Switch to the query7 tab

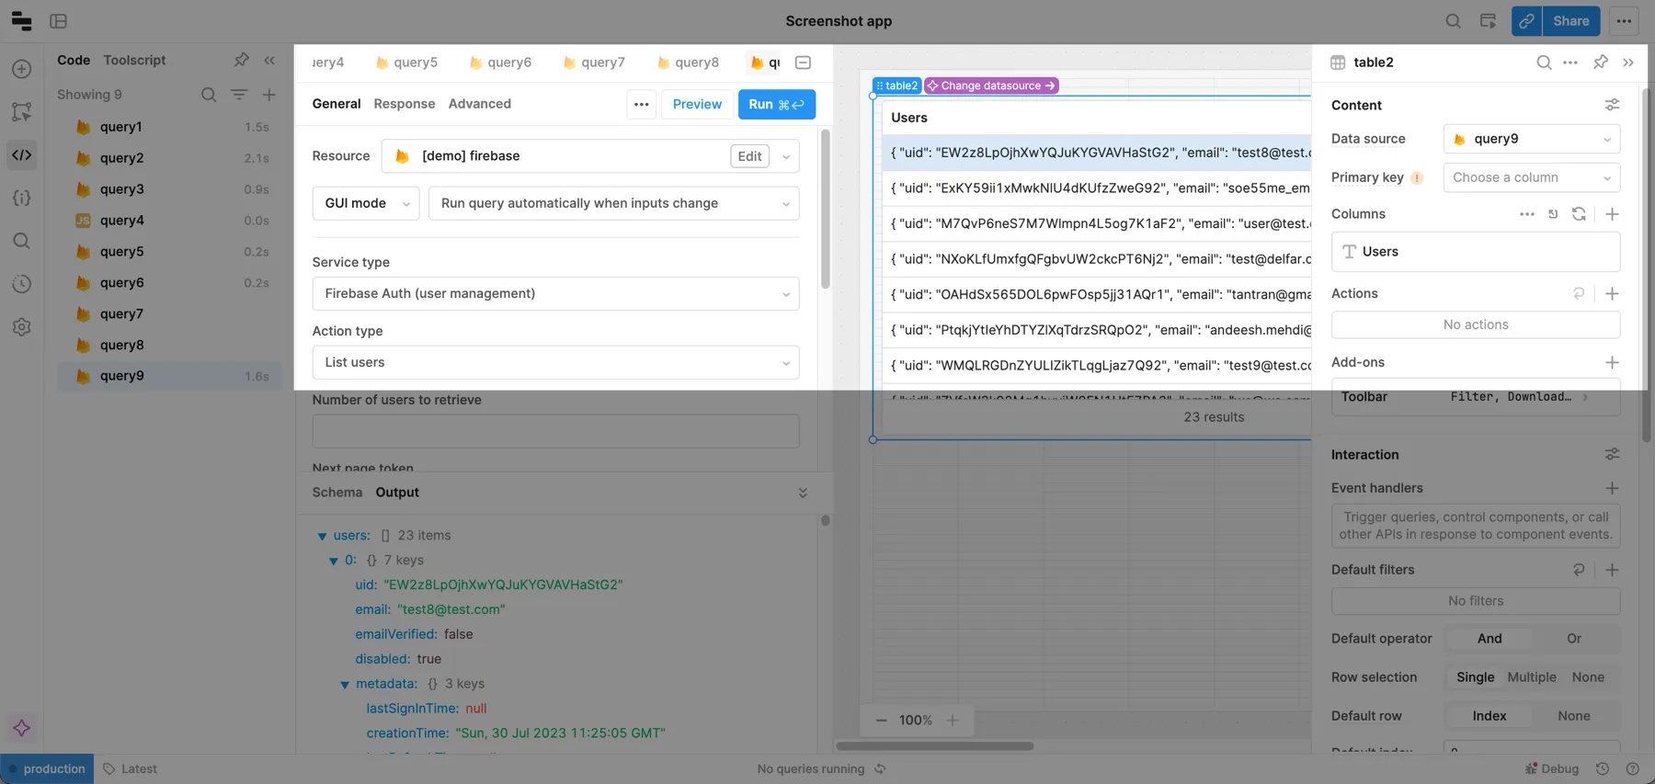(x=594, y=62)
